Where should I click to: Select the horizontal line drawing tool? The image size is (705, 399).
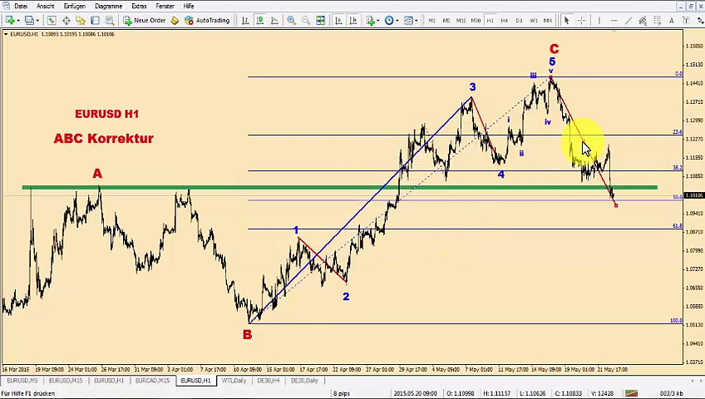[613, 20]
